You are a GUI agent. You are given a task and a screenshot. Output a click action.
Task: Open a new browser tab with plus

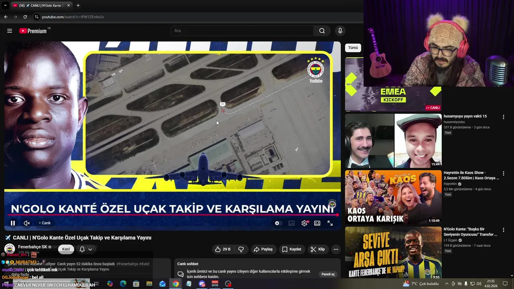78,5
